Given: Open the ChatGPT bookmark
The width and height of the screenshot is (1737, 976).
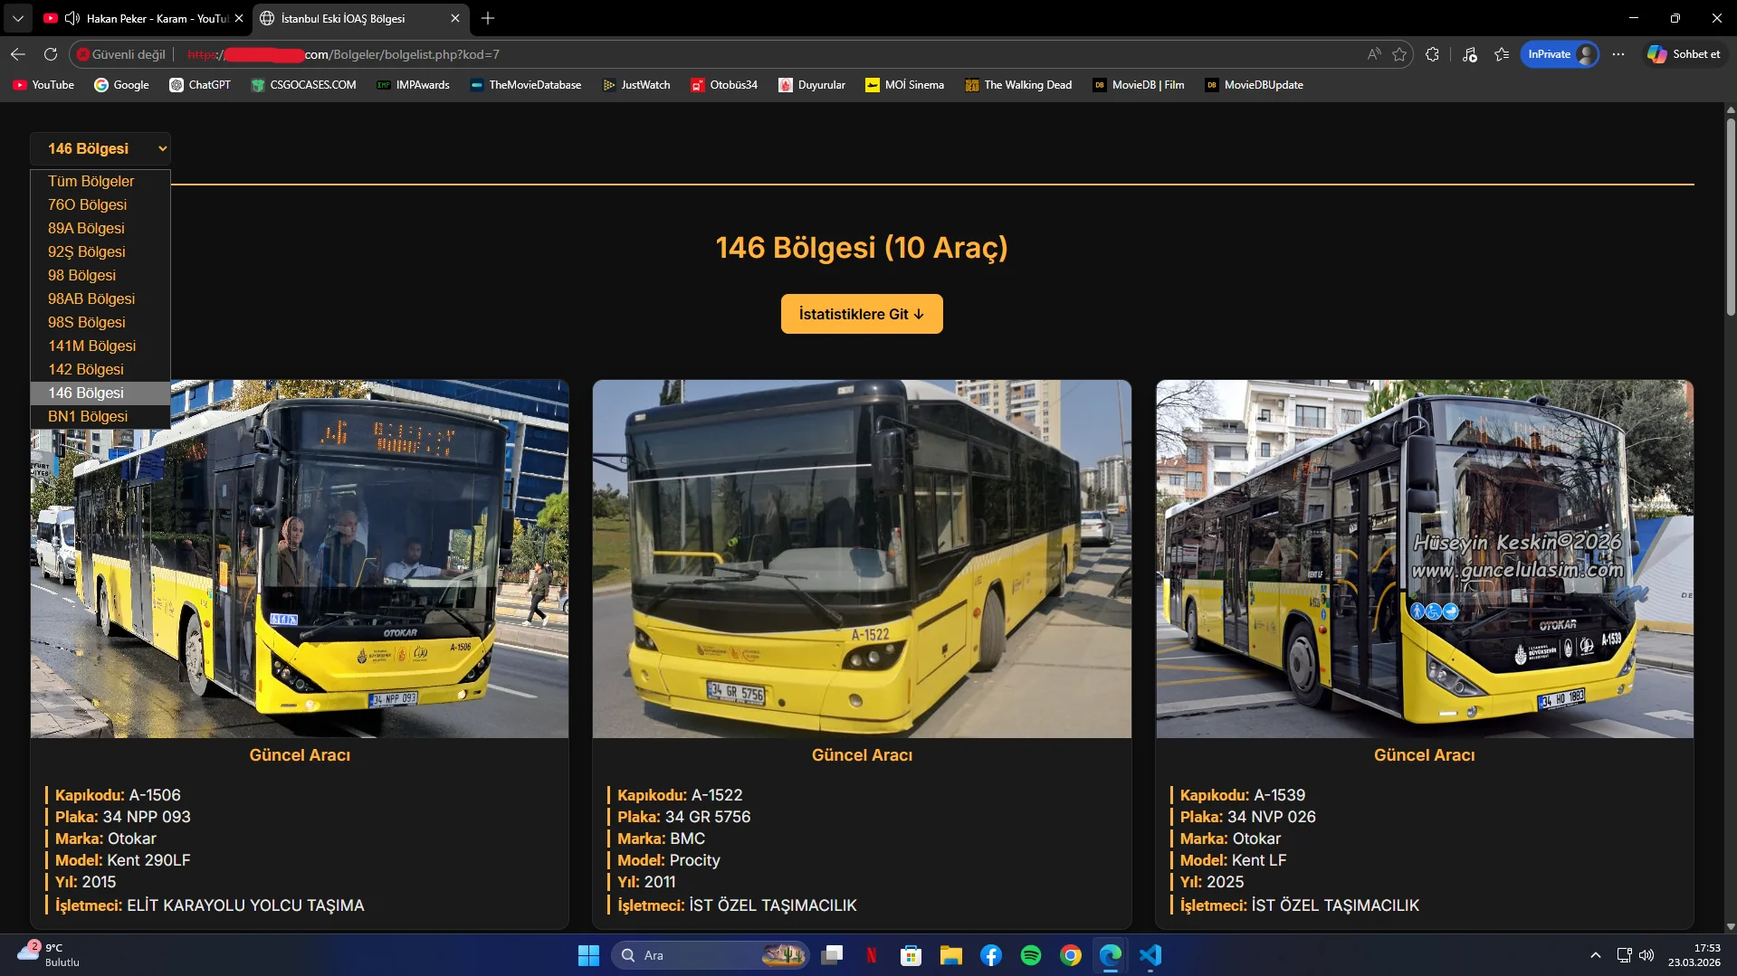Looking at the screenshot, I should click(200, 84).
